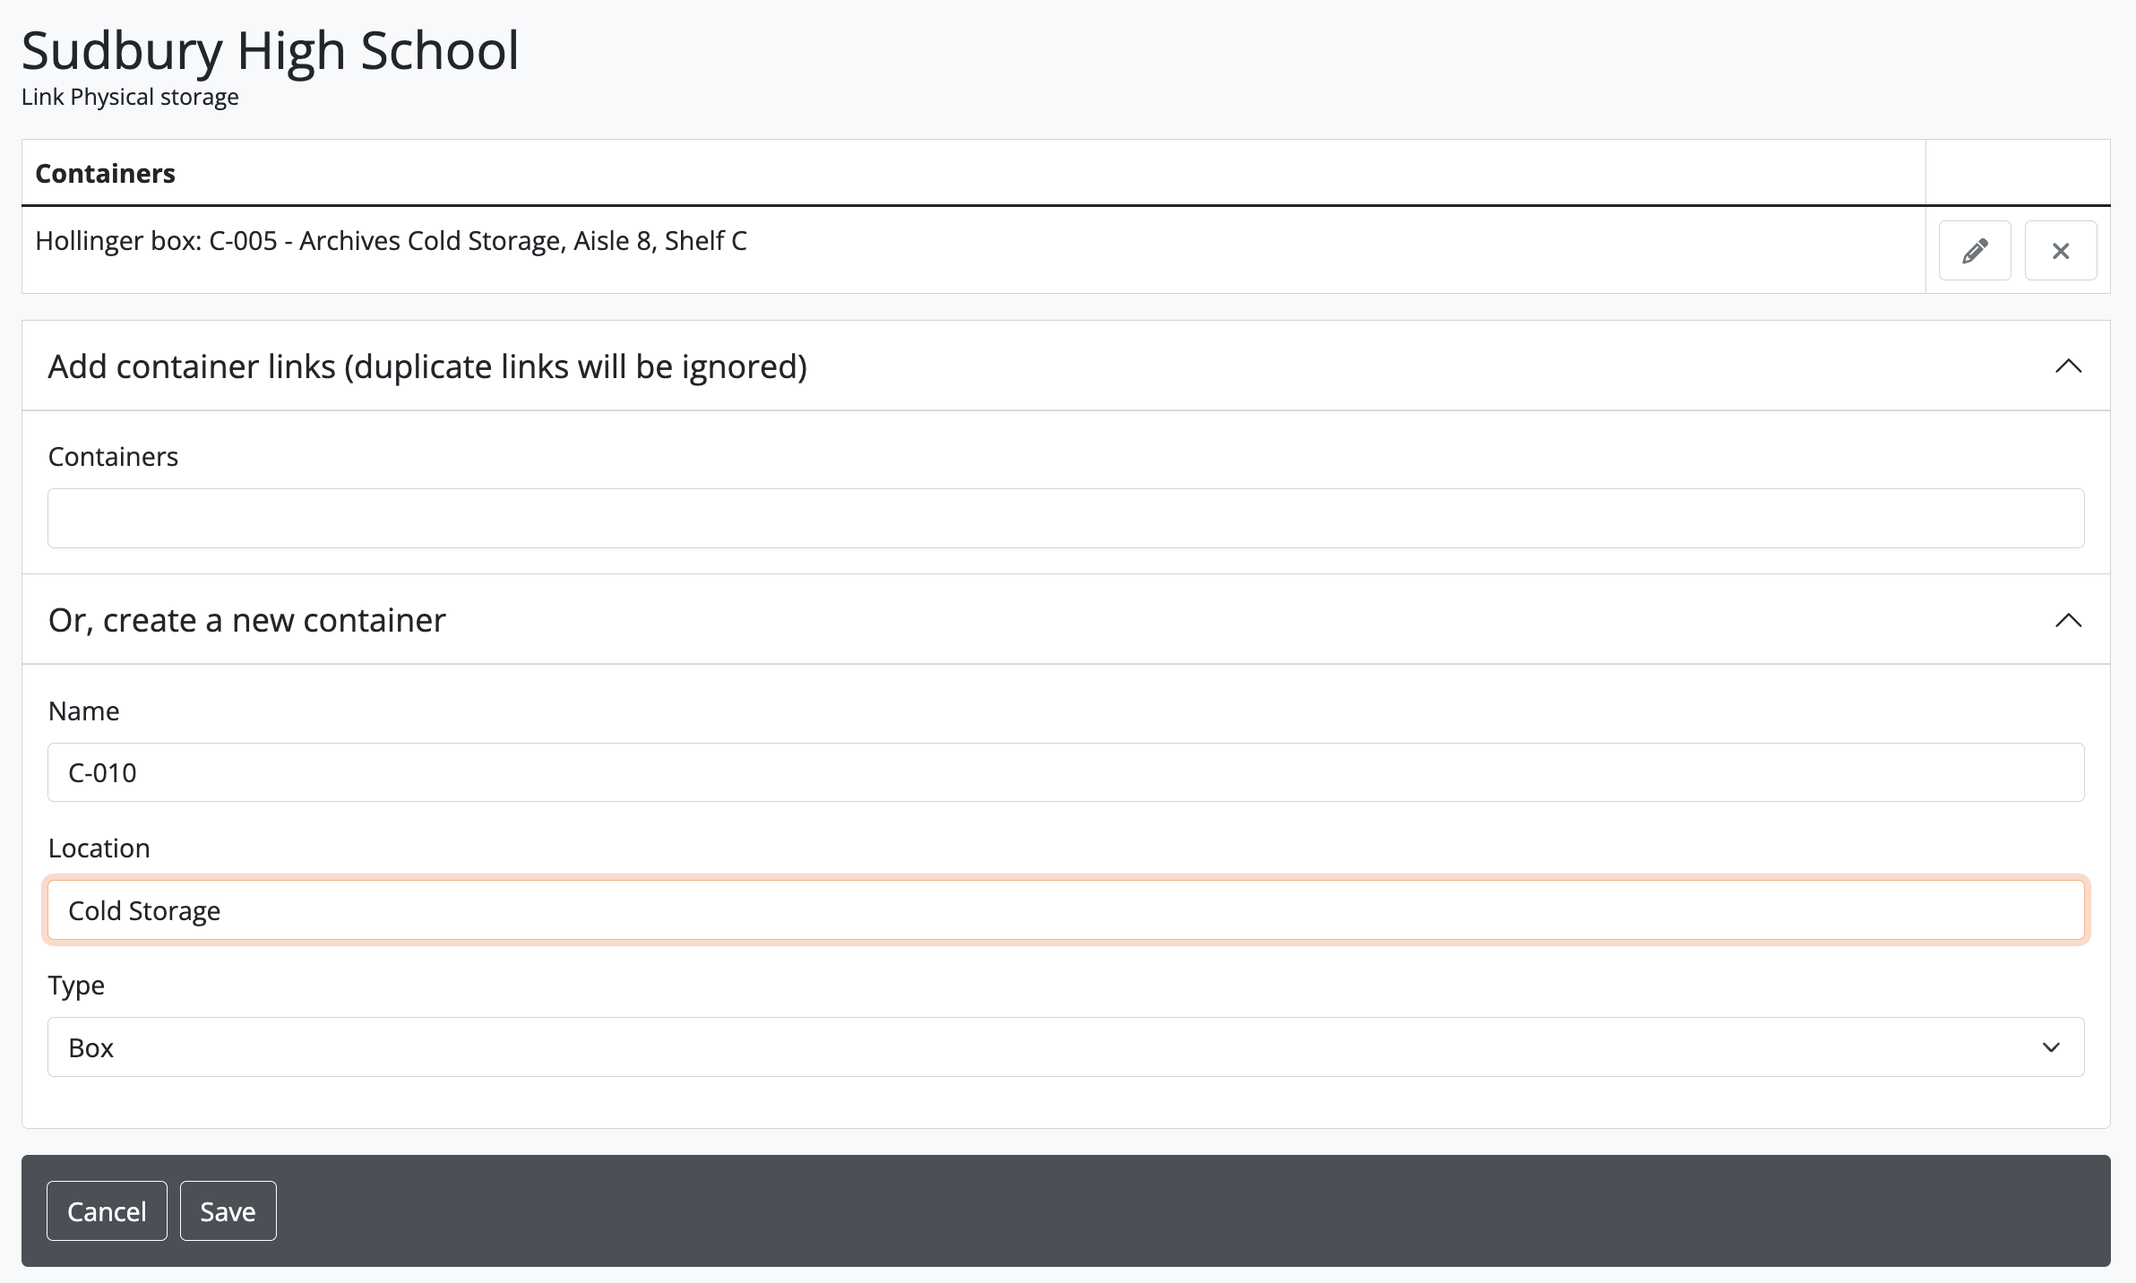2136x1283 pixels.
Task: Click the Name field label
Action: 84,710
